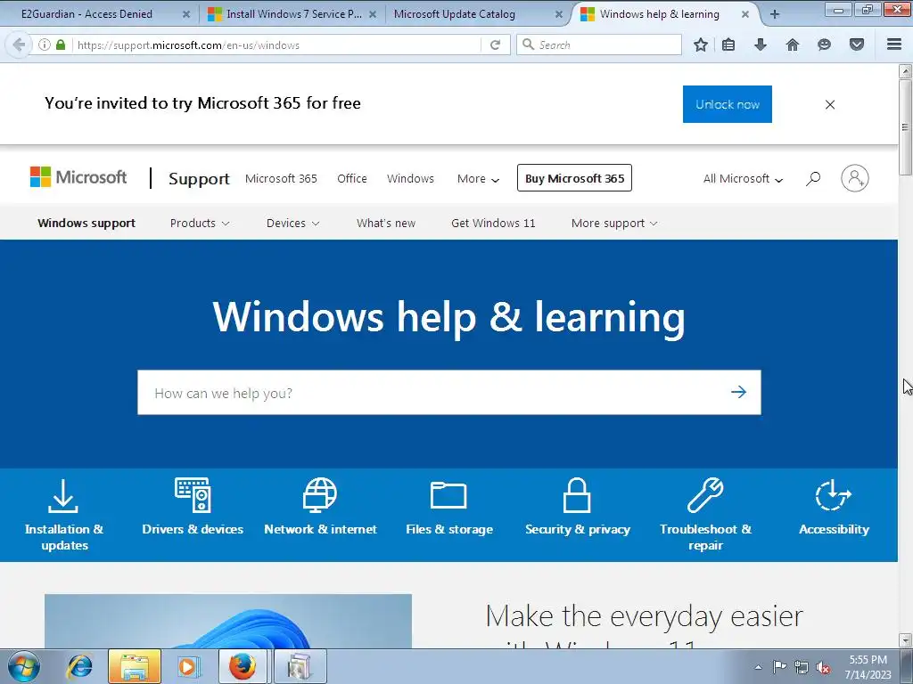Screen dimensions: 913x684
Task: Click the muted volume tray icon
Action: [x=823, y=668]
